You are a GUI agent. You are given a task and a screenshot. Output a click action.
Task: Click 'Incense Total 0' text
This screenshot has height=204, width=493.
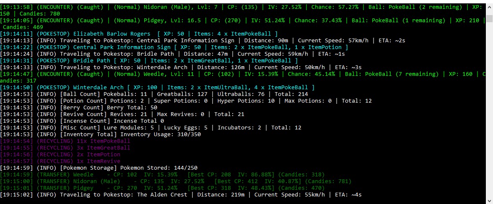point(139,121)
